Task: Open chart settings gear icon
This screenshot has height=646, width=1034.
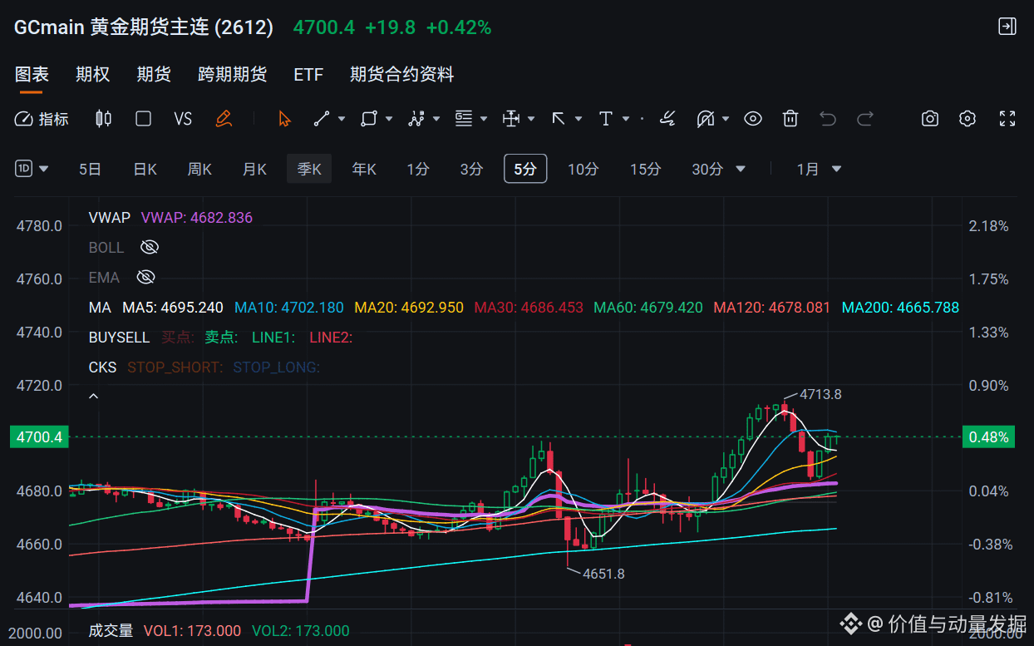Action: pyautogui.click(x=967, y=119)
